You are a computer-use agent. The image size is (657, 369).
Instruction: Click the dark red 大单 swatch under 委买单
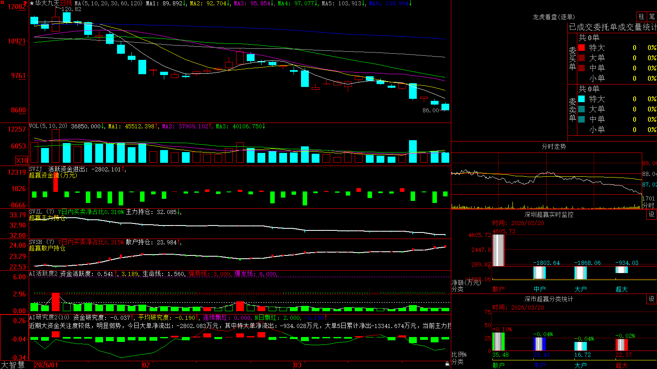(581, 58)
